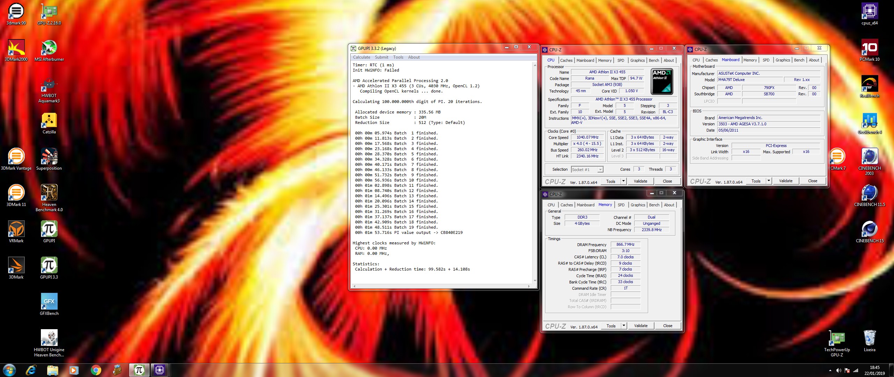Open GFXBench desktop shortcut
The height and width of the screenshot is (377, 894).
point(49,305)
